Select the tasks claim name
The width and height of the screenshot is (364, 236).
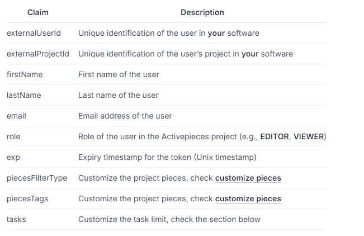coord(16,219)
